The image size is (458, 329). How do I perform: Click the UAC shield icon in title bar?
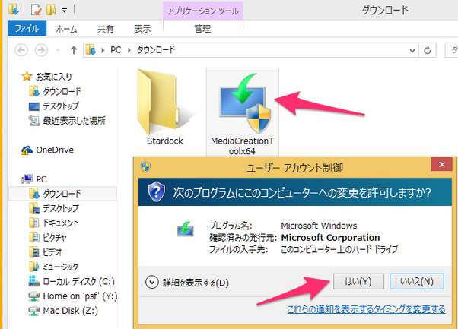tap(145, 167)
